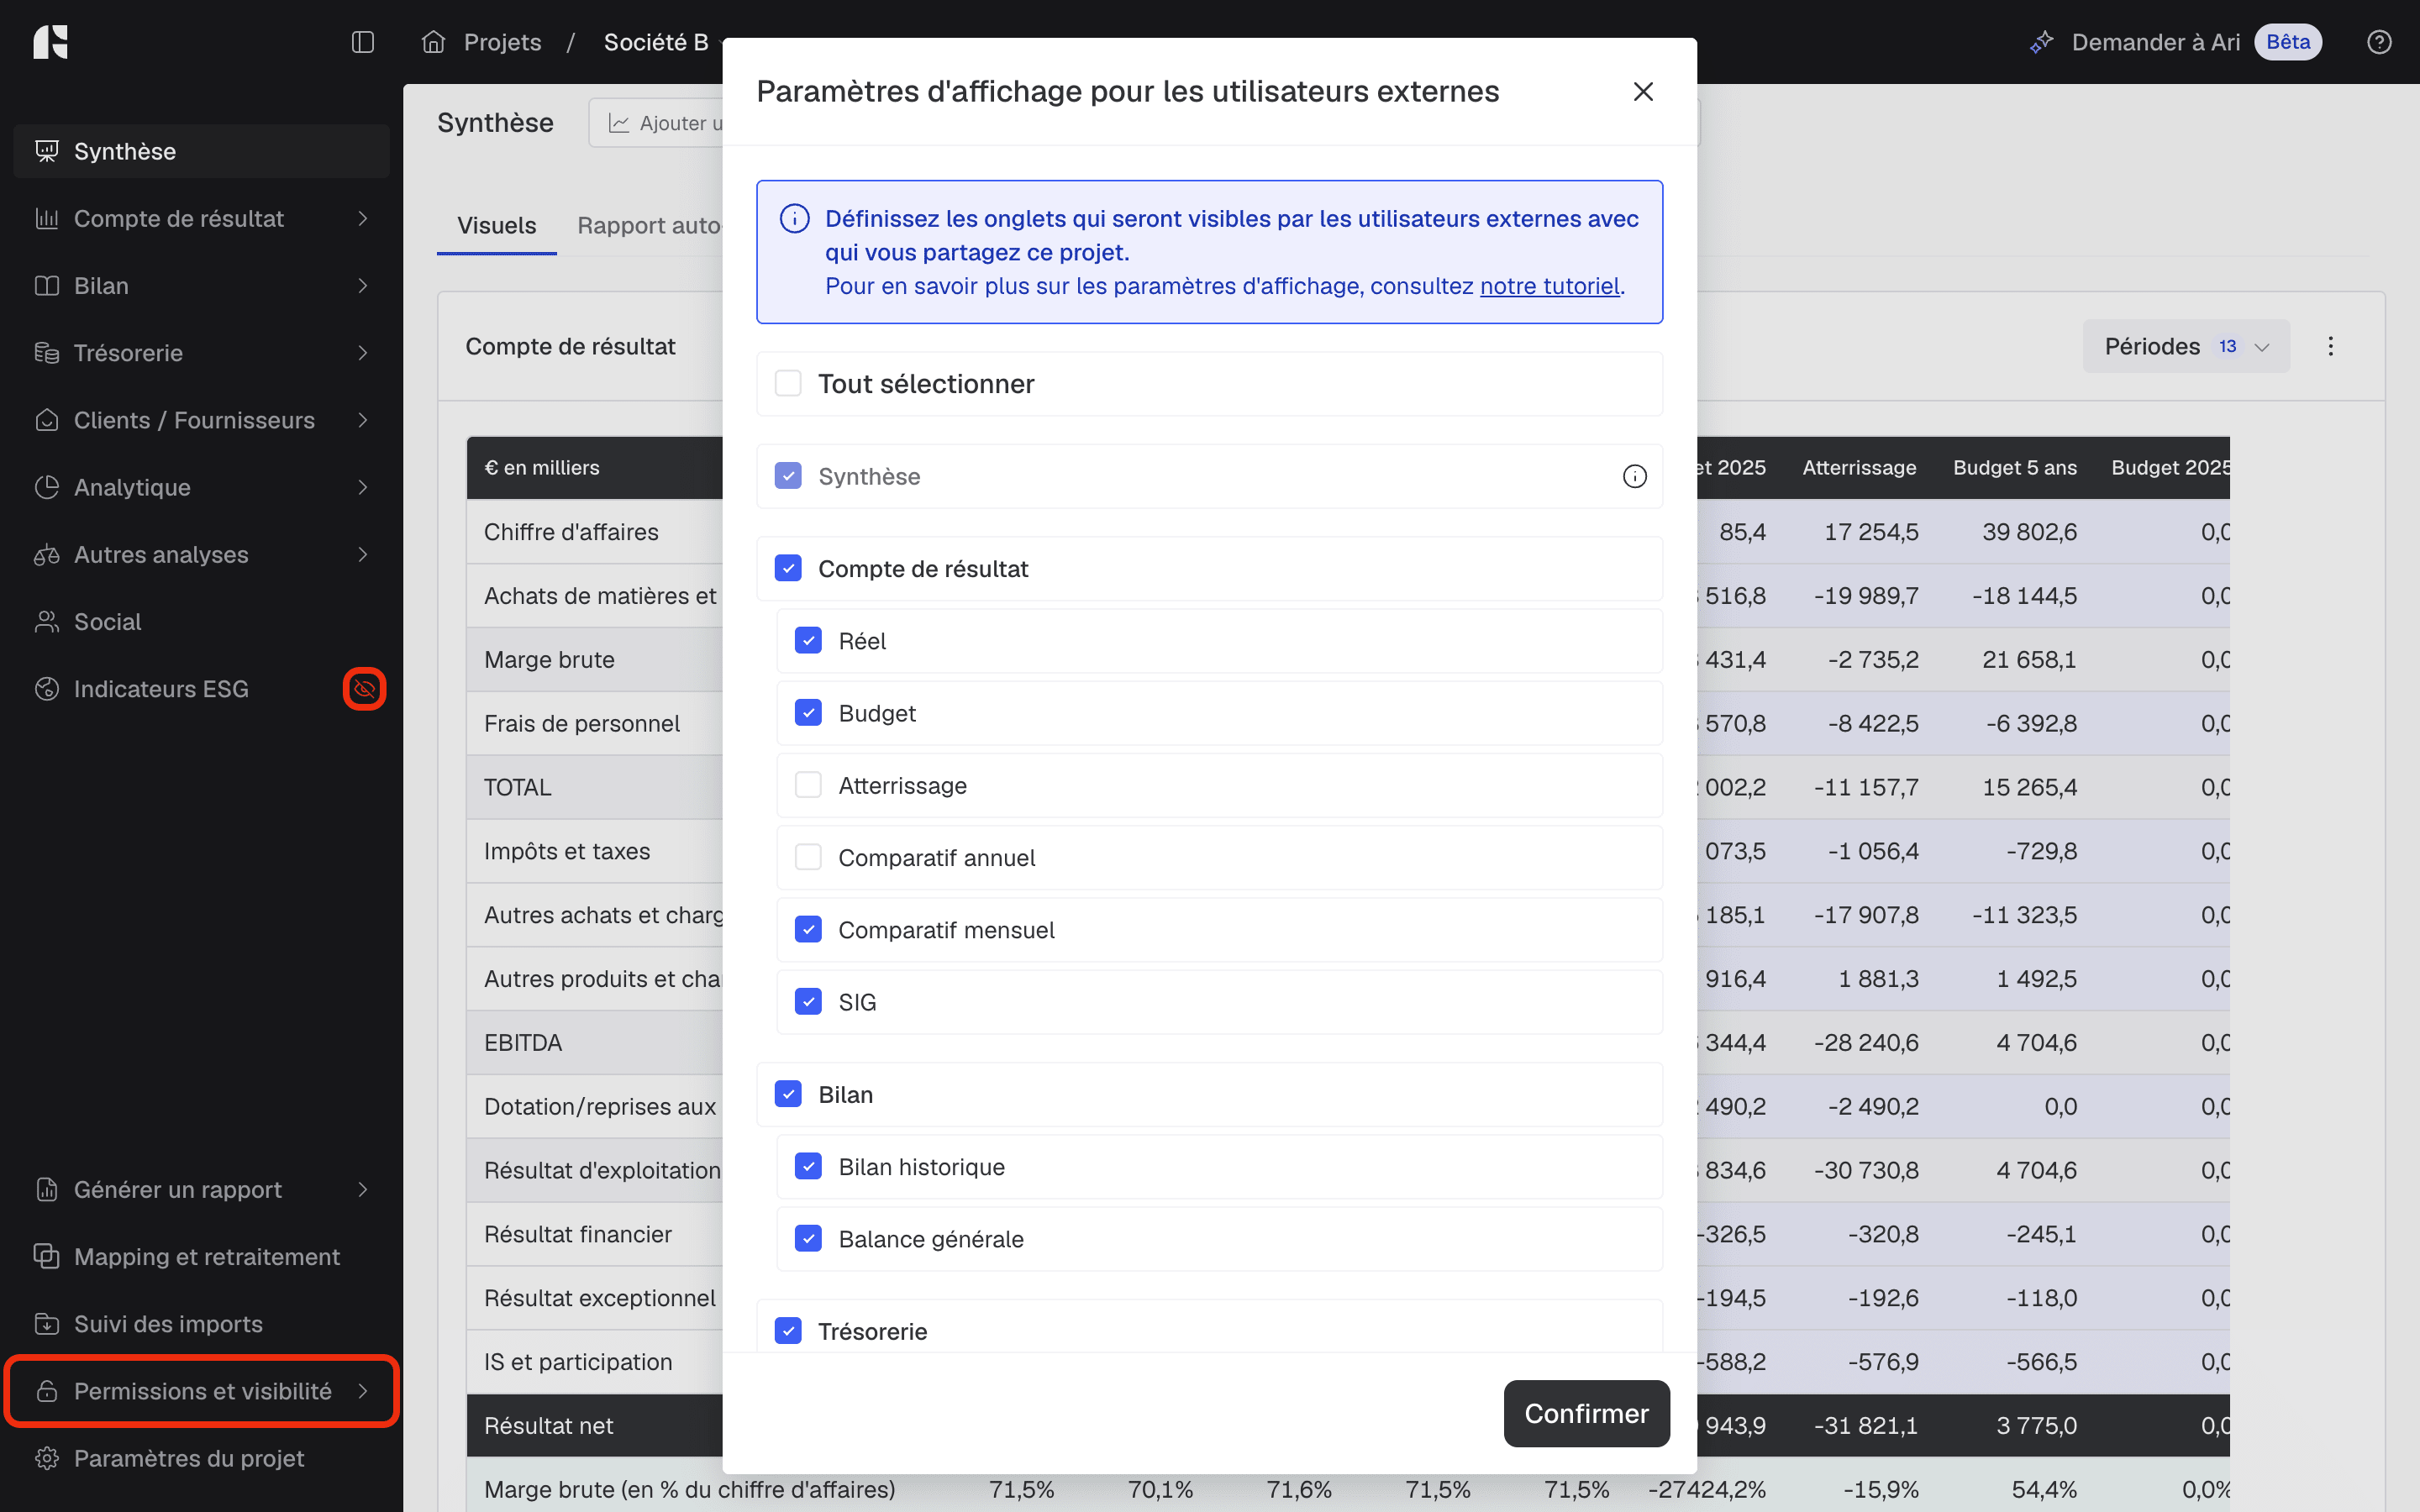
Task: Expand the Clients / Fournisseurs chevron
Action: coord(363,420)
